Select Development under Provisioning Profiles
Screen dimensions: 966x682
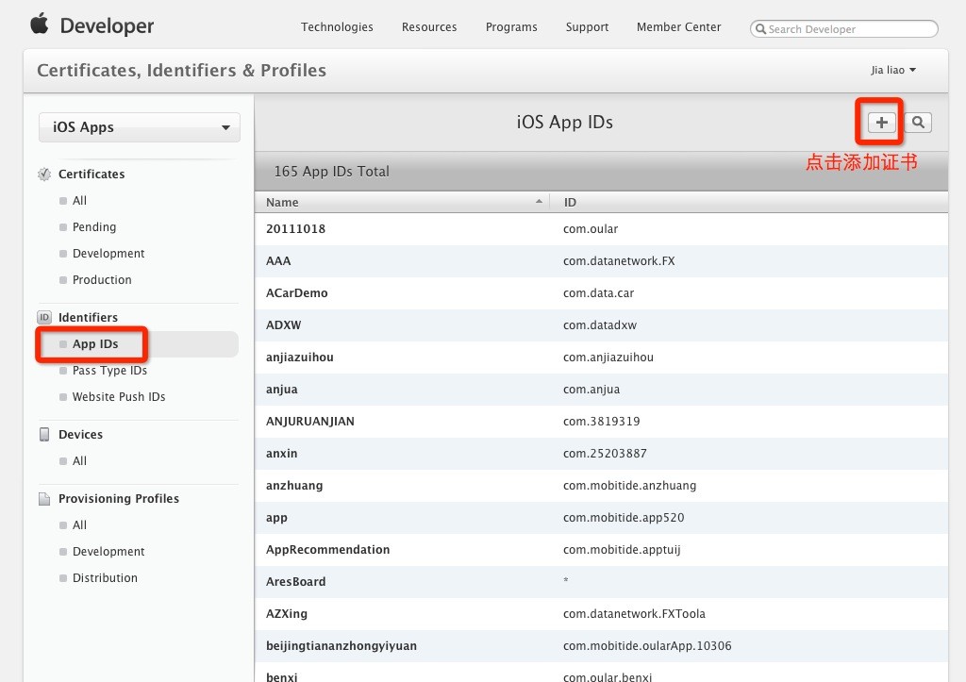[x=108, y=552]
